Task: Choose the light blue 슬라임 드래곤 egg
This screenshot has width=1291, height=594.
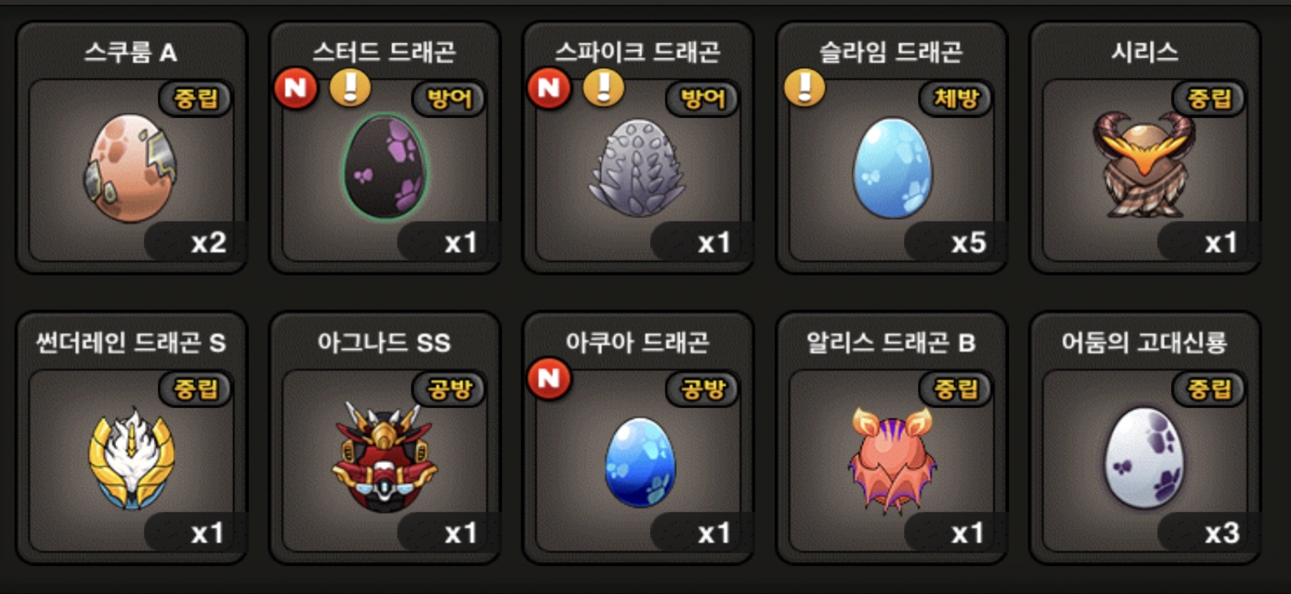Action: (x=892, y=168)
